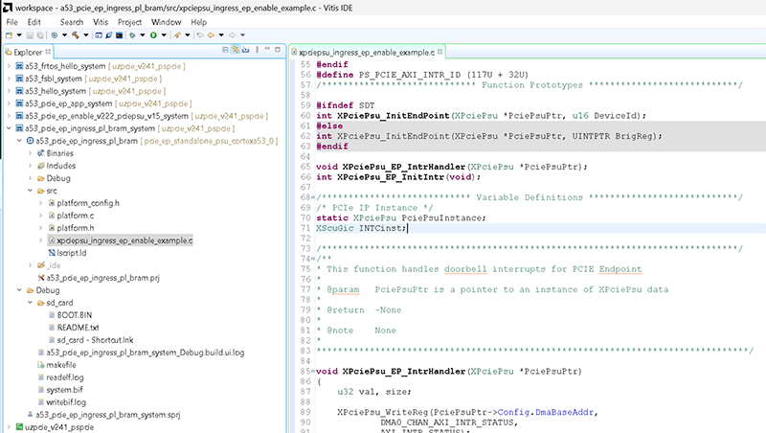Click the Debug bug icon in toolbar
This screenshot has height=433, width=766.
click(x=132, y=35)
